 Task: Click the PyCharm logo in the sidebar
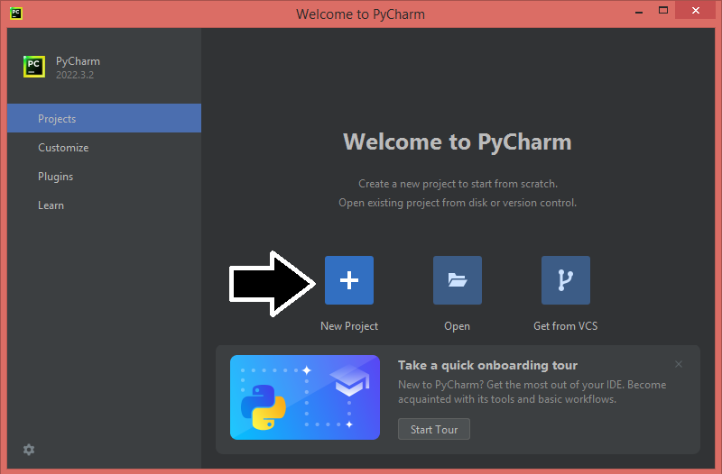34,67
